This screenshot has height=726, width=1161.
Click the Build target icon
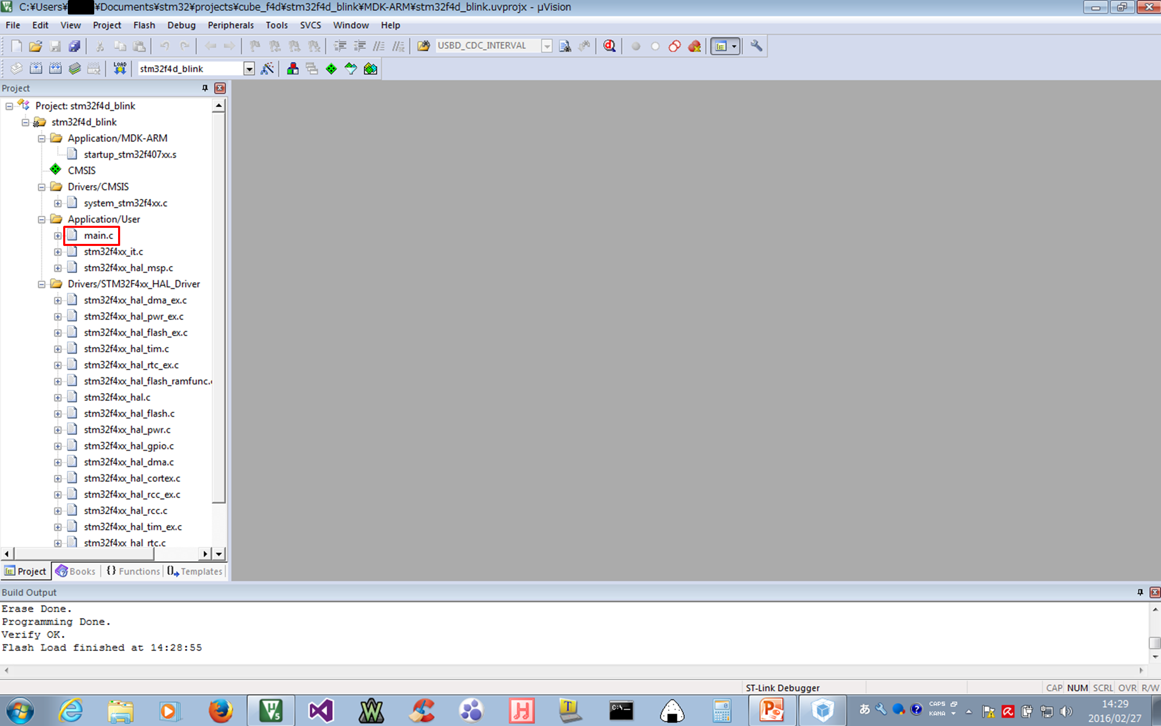(36, 68)
